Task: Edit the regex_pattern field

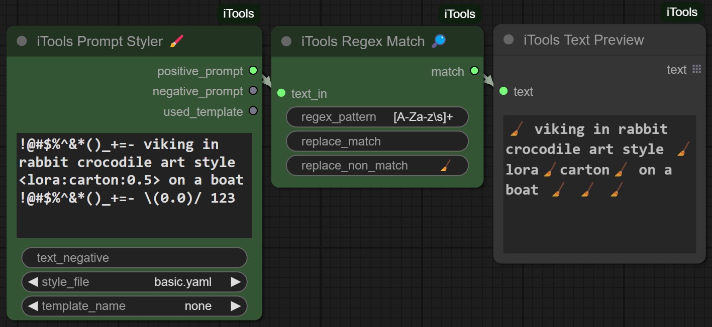Action: (377, 117)
